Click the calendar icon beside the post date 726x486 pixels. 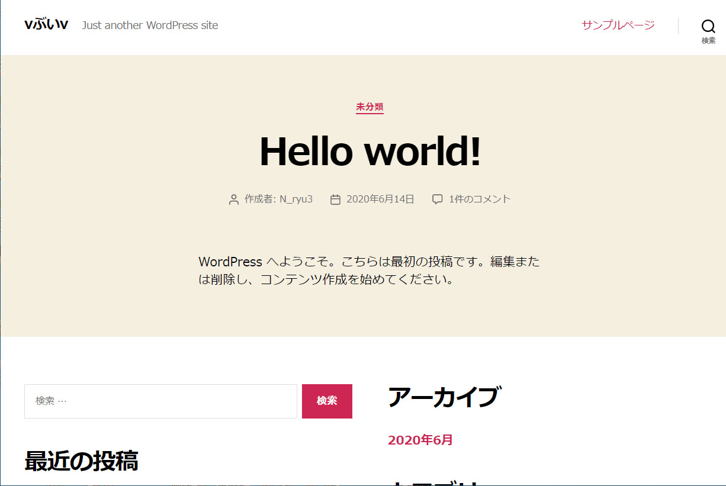tap(335, 199)
